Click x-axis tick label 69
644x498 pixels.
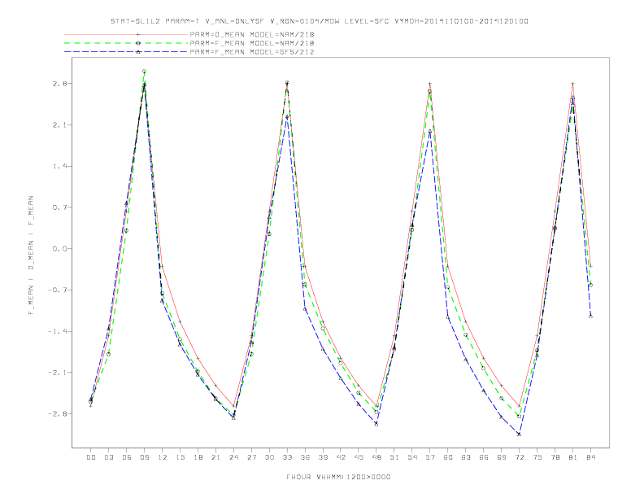[502, 457]
